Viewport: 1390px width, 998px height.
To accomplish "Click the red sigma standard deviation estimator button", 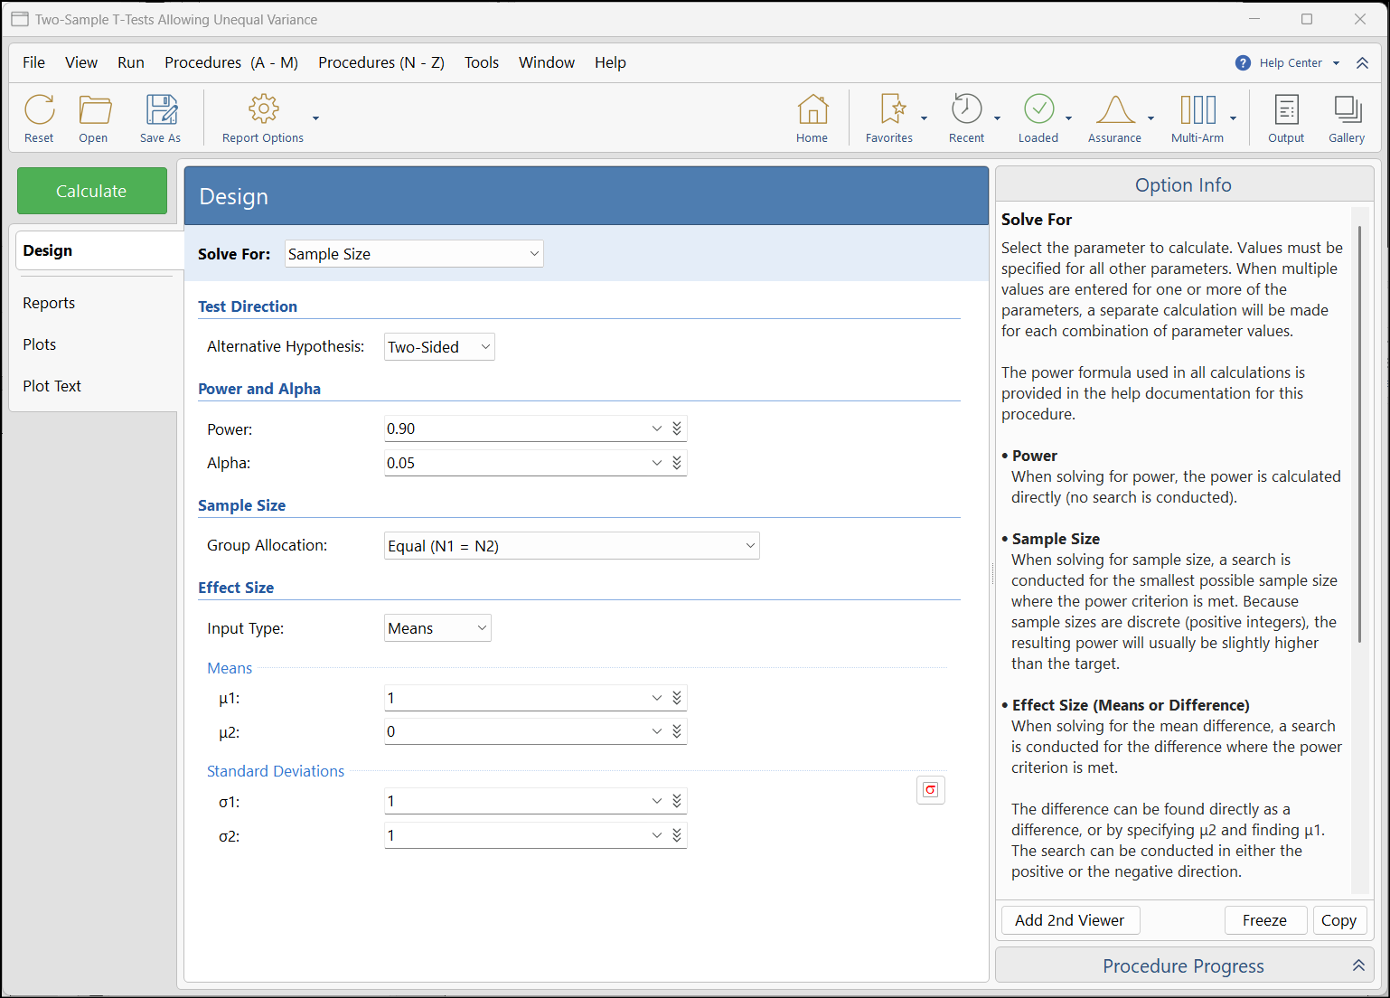I will pos(930,790).
